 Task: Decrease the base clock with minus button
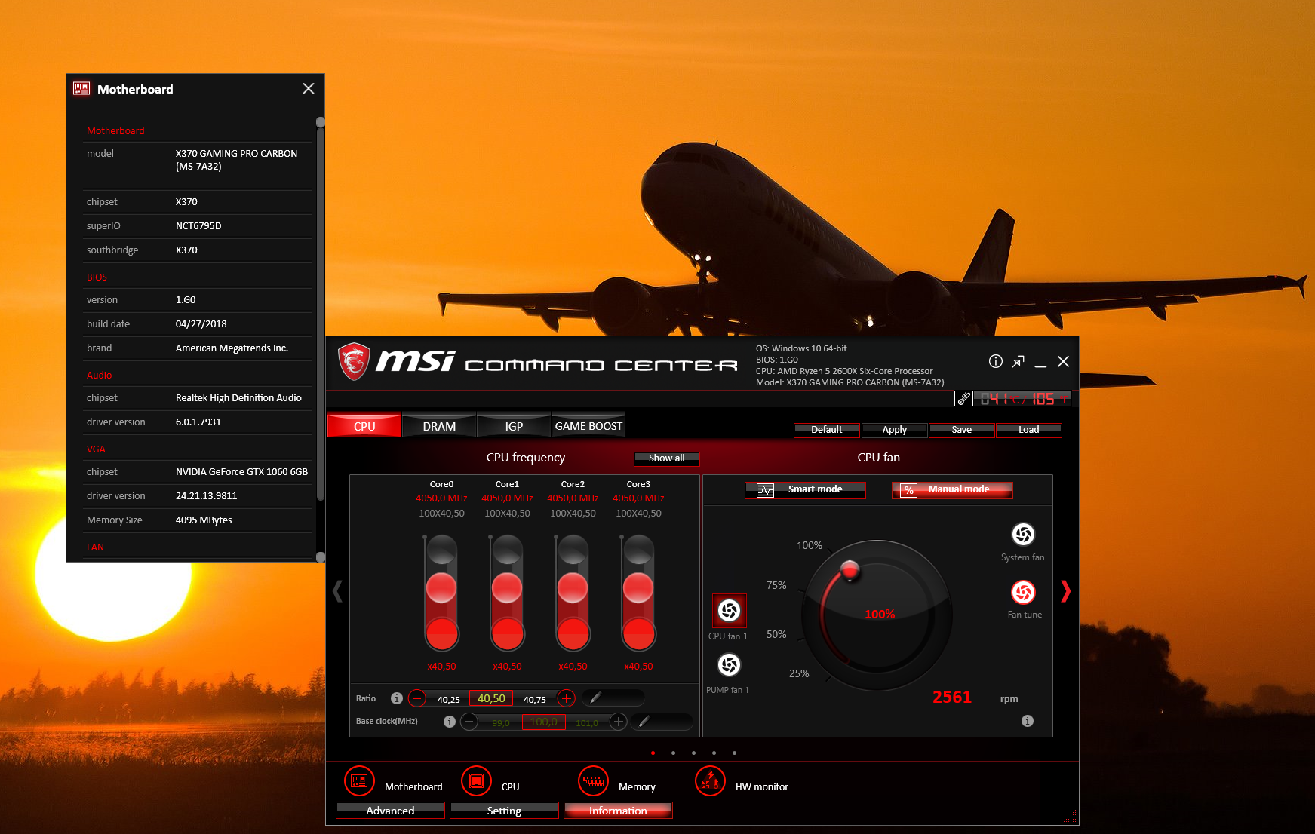(x=469, y=722)
